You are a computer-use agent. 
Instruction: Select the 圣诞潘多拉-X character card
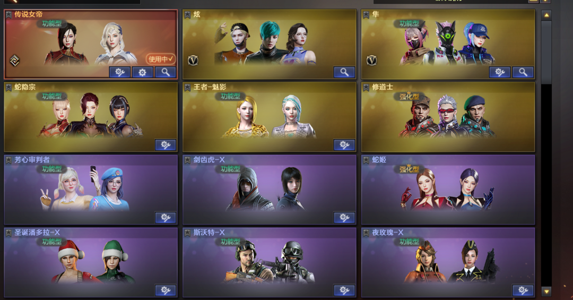[x=91, y=262]
